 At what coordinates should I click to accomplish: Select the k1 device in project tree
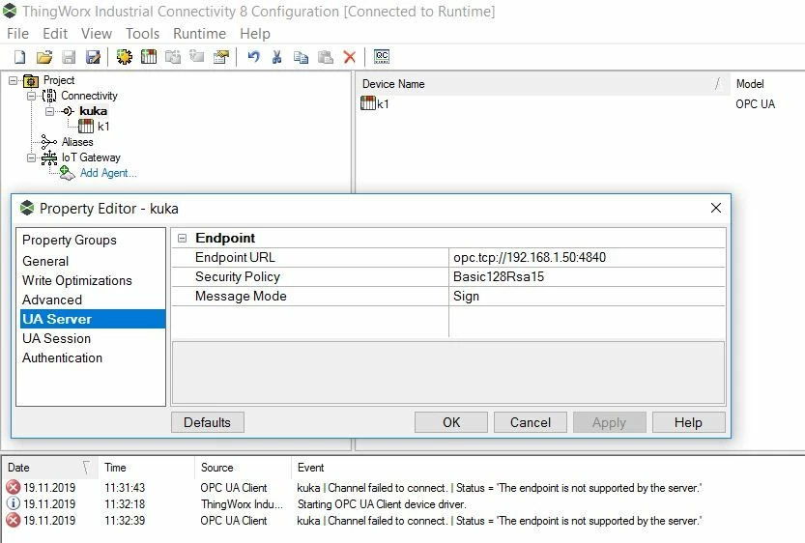[103, 127]
